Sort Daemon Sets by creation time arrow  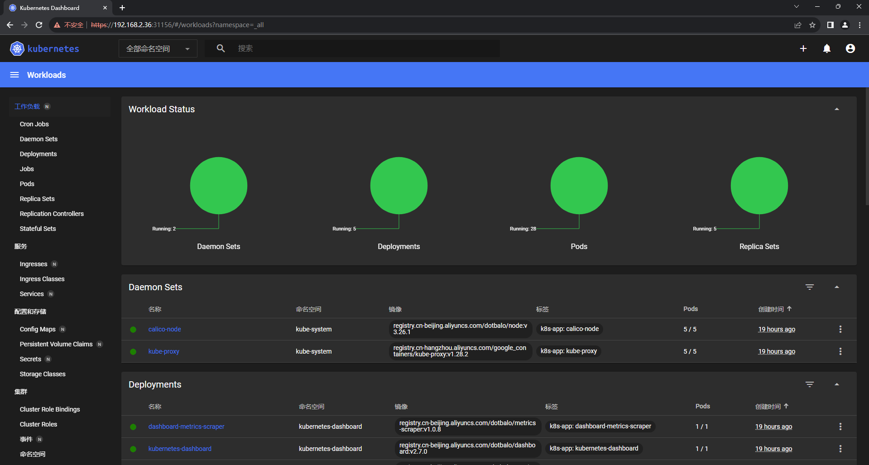coord(789,309)
